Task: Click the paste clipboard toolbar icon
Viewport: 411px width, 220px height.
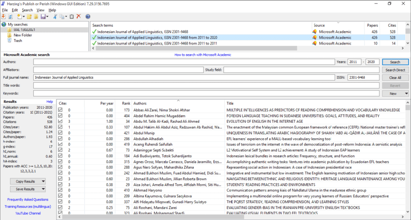Action: 72,16
